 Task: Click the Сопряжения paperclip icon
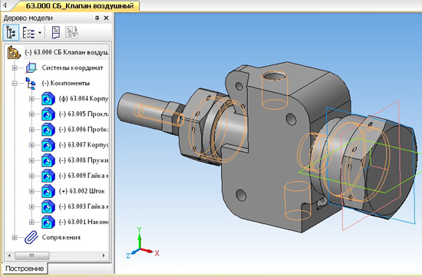tap(31, 237)
